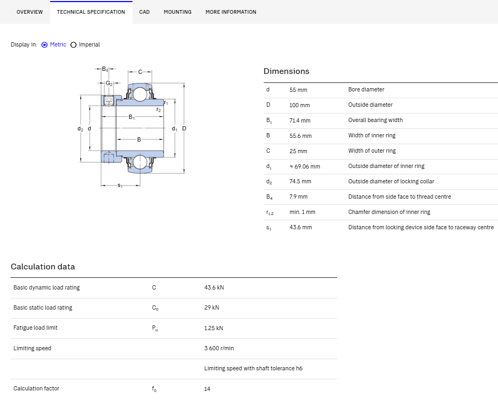Image resolution: width=498 pixels, height=402 pixels.
Task: Click Chamfer dimension of inner ring text
Action: coord(389,212)
